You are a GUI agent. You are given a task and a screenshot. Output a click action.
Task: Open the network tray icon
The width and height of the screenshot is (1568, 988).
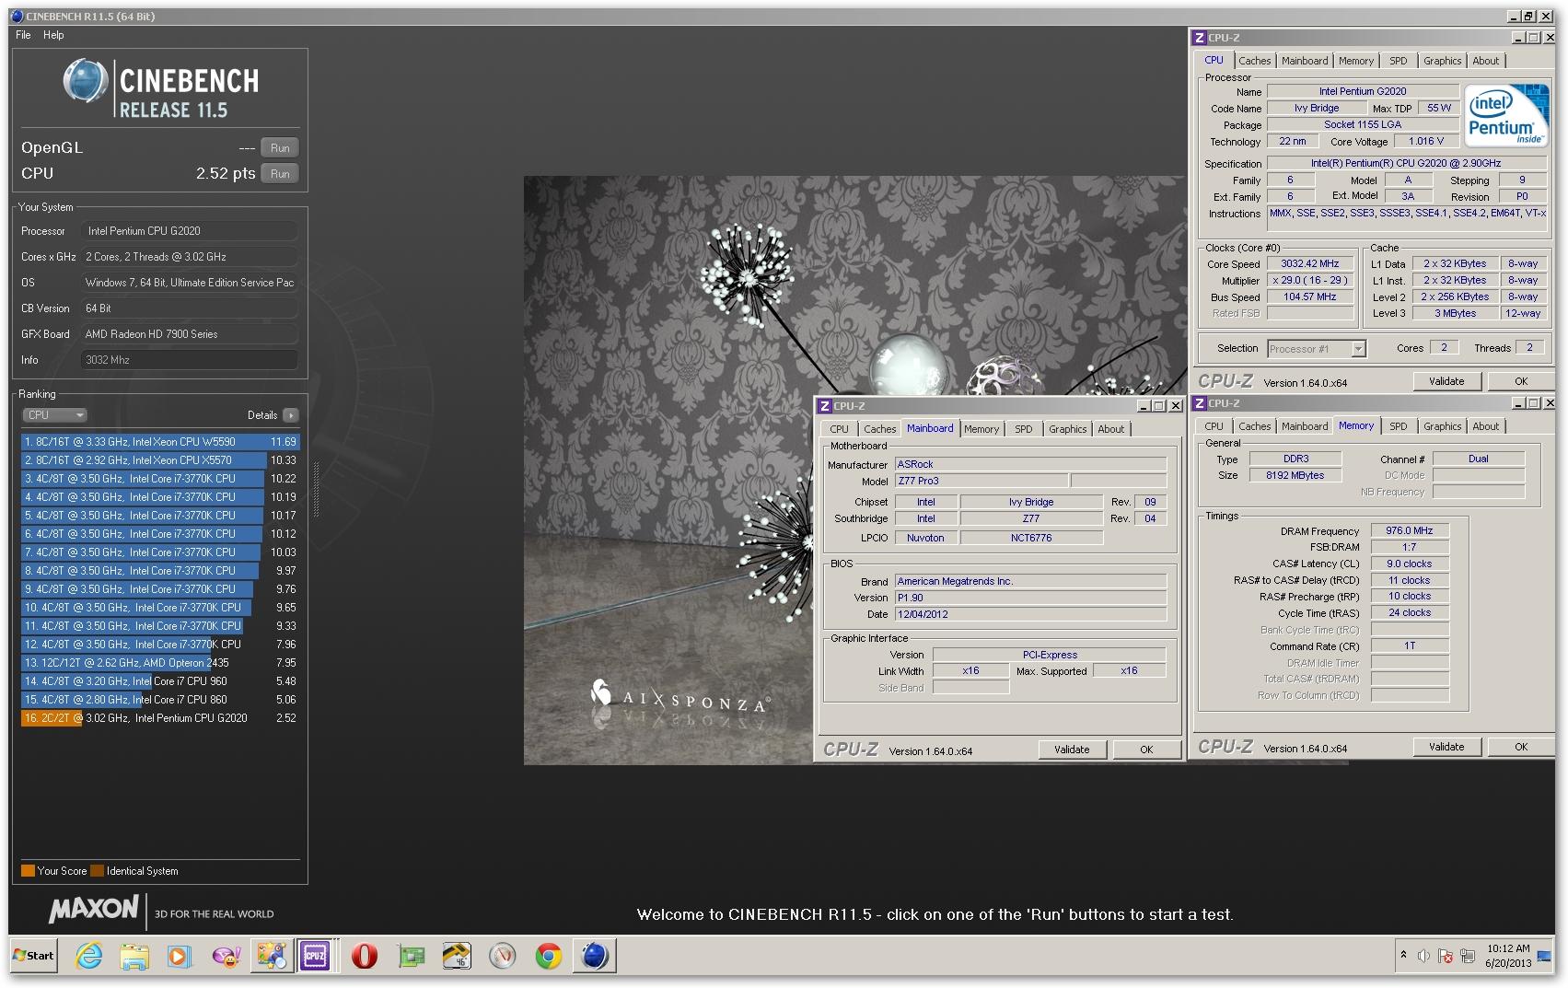pos(1468,956)
